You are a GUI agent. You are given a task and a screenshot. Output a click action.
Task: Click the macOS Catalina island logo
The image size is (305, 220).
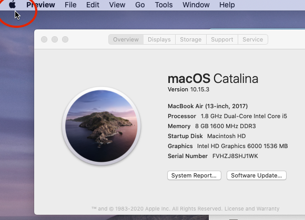click(x=101, y=126)
